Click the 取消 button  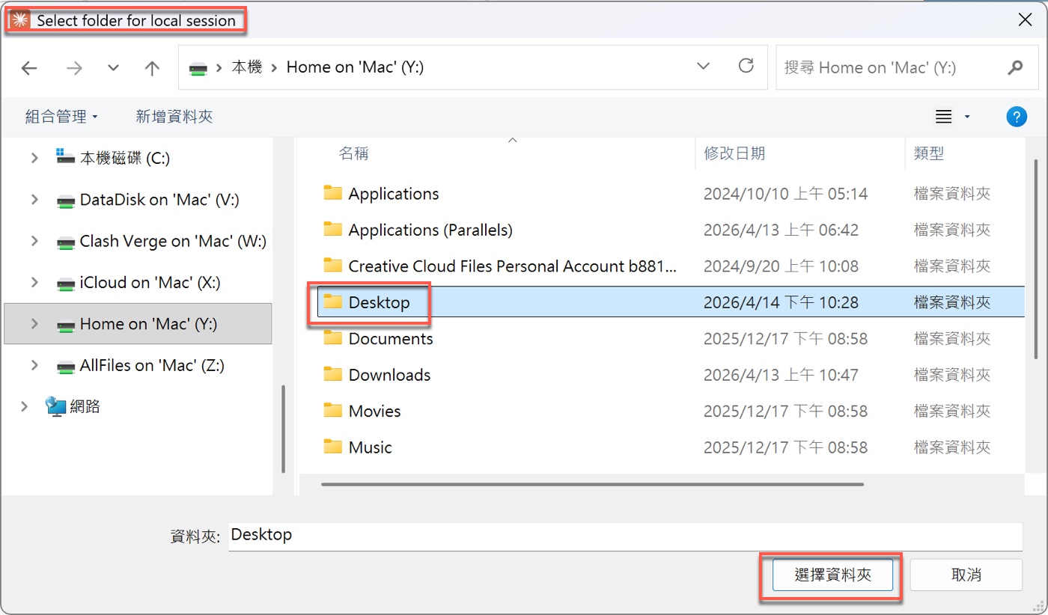click(x=966, y=575)
